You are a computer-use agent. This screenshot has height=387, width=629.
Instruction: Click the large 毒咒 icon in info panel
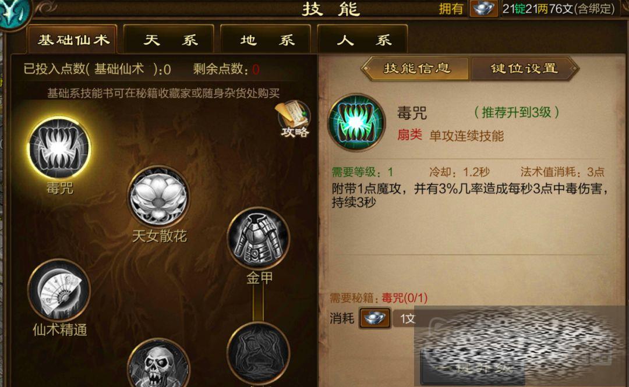tap(356, 122)
